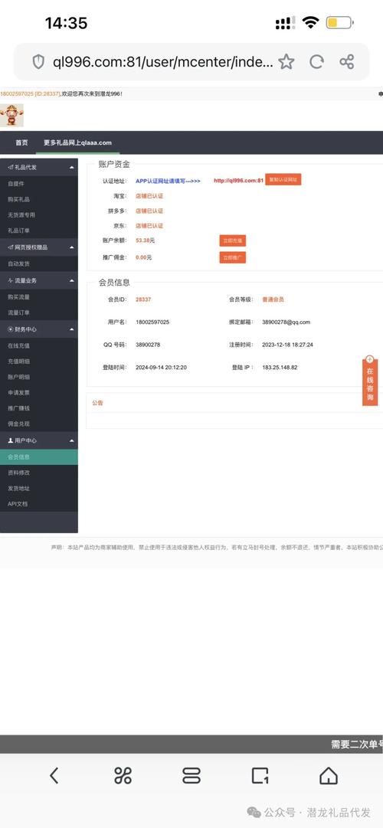
Task: Click login time 2024-09-14 20:12:20
Action: coord(161,367)
